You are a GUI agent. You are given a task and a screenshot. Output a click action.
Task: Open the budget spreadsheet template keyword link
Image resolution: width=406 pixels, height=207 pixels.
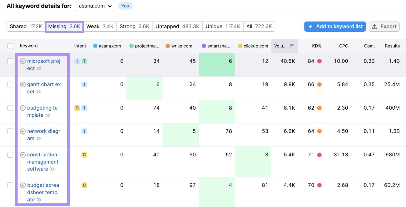pyautogui.click(x=43, y=192)
